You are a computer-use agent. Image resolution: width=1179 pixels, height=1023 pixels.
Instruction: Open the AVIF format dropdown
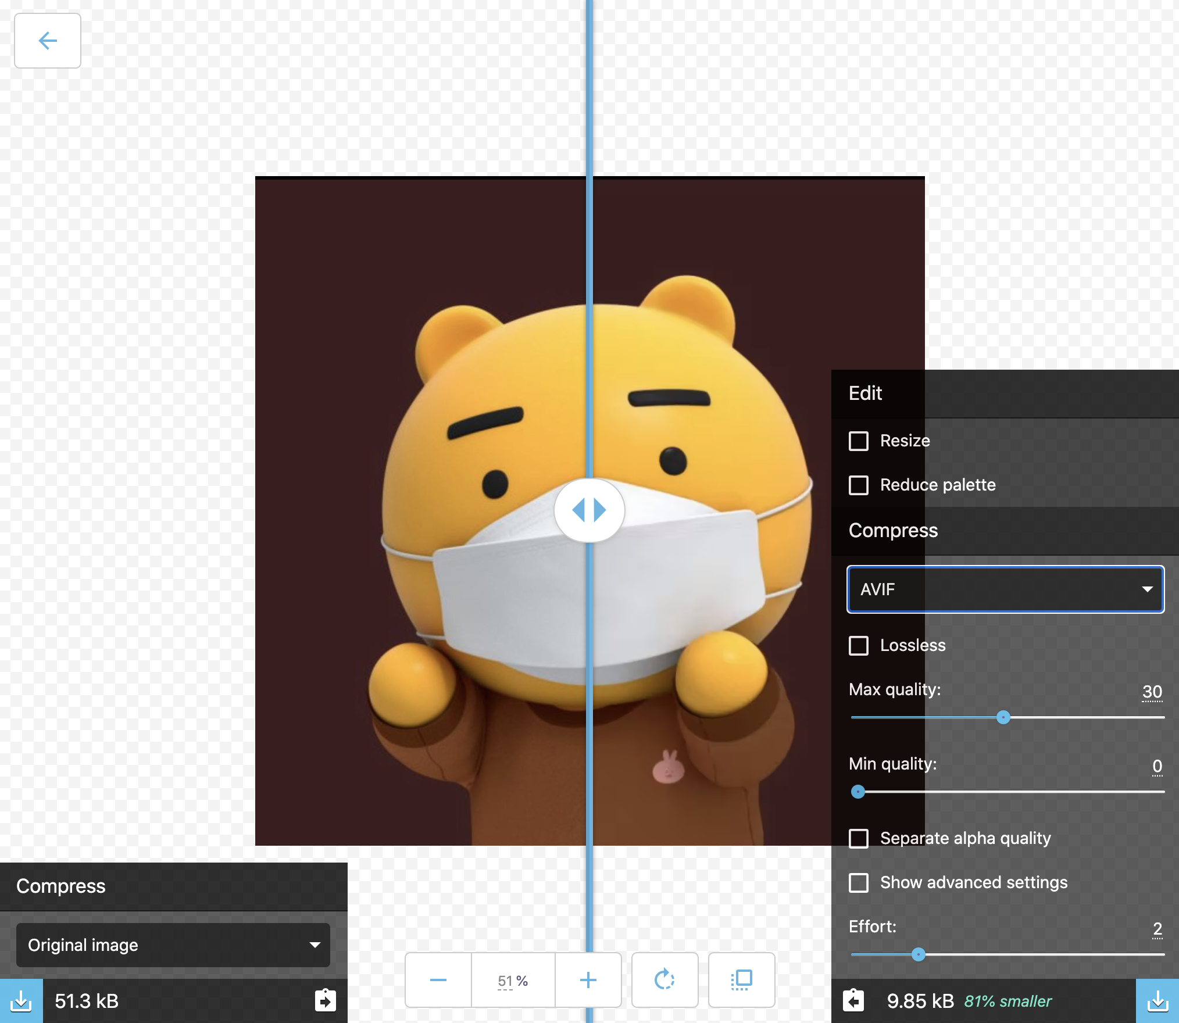pyautogui.click(x=1005, y=589)
